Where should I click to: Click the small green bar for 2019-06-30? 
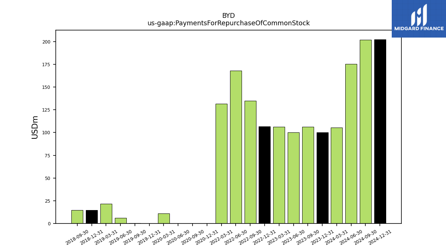121,221
